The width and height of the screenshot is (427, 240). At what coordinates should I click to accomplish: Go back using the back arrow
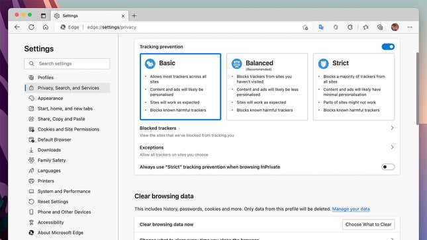17,27
